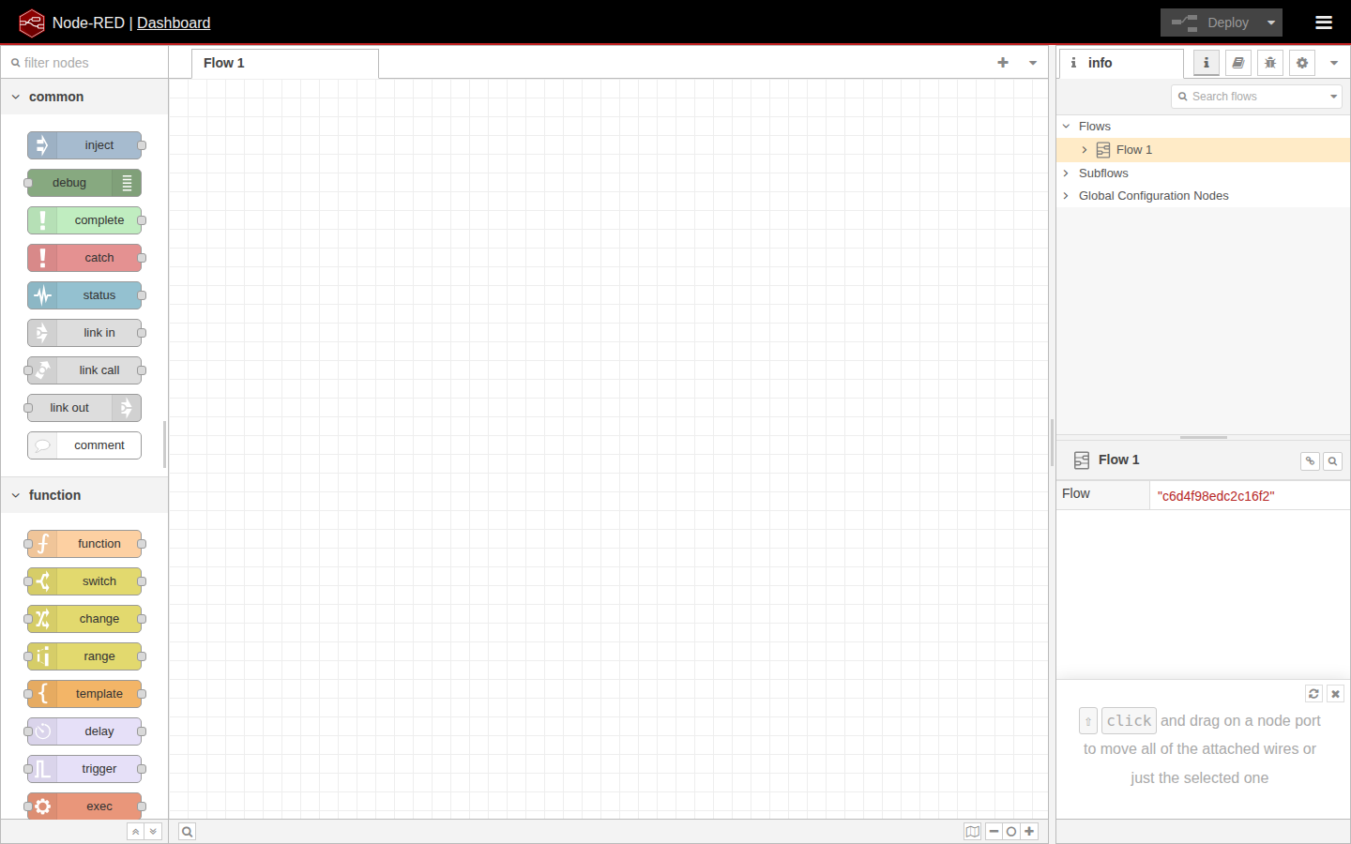Expand Flow 1 in the Flows tree

coord(1085,149)
